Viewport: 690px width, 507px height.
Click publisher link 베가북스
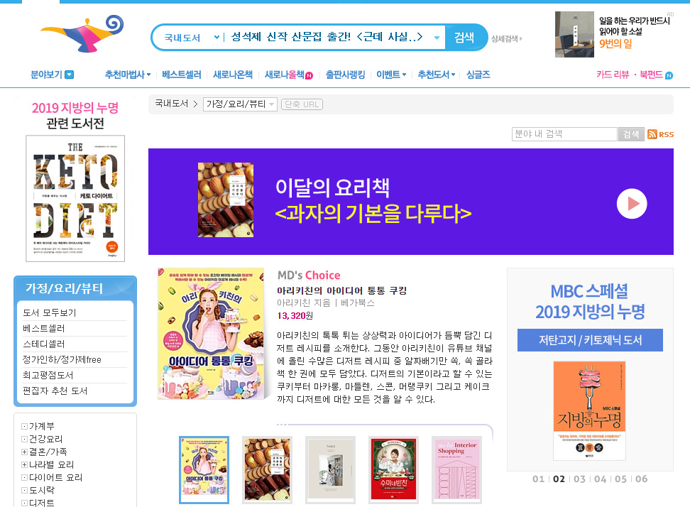tap(357, 302)
